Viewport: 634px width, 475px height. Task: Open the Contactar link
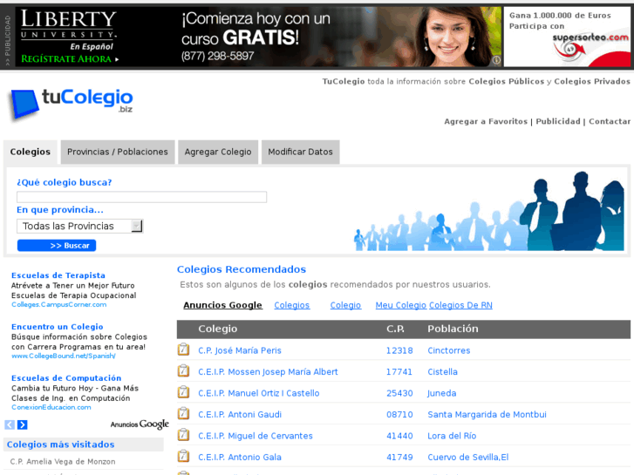pos(610,122)
